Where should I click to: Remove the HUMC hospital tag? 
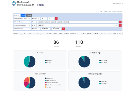tap(43, 25)
